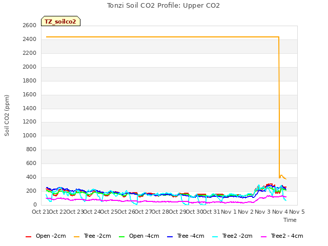Click the chart title 'Tonzi Soil CO2 Profile: Upper CO2'
This screenshot has height=246, width=328.
(163, 6)
